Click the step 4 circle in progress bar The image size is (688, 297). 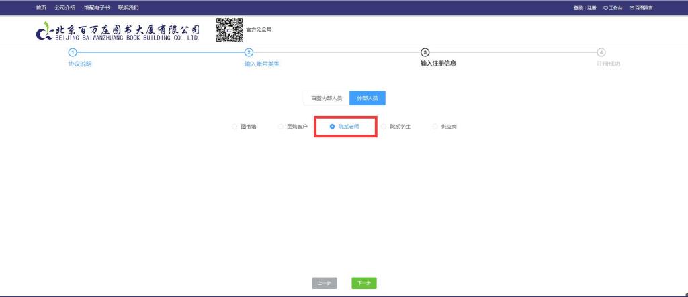point(601,52)
